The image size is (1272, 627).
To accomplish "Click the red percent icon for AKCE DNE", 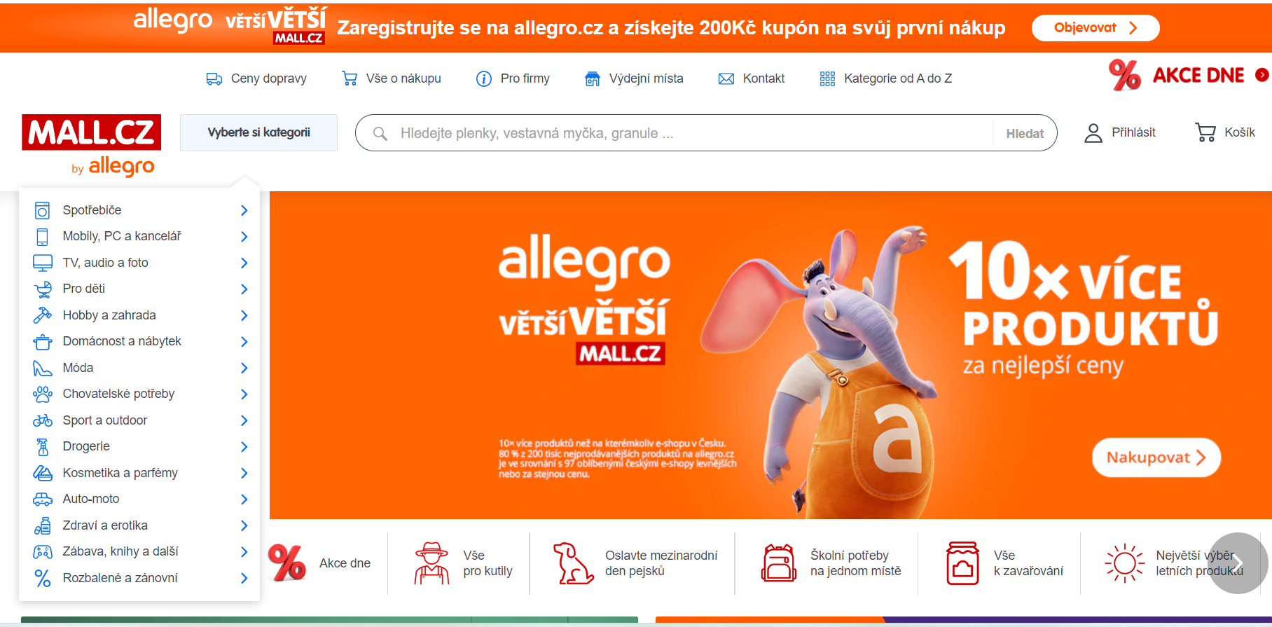I will pyautogui.click(x=1125, y=75).
